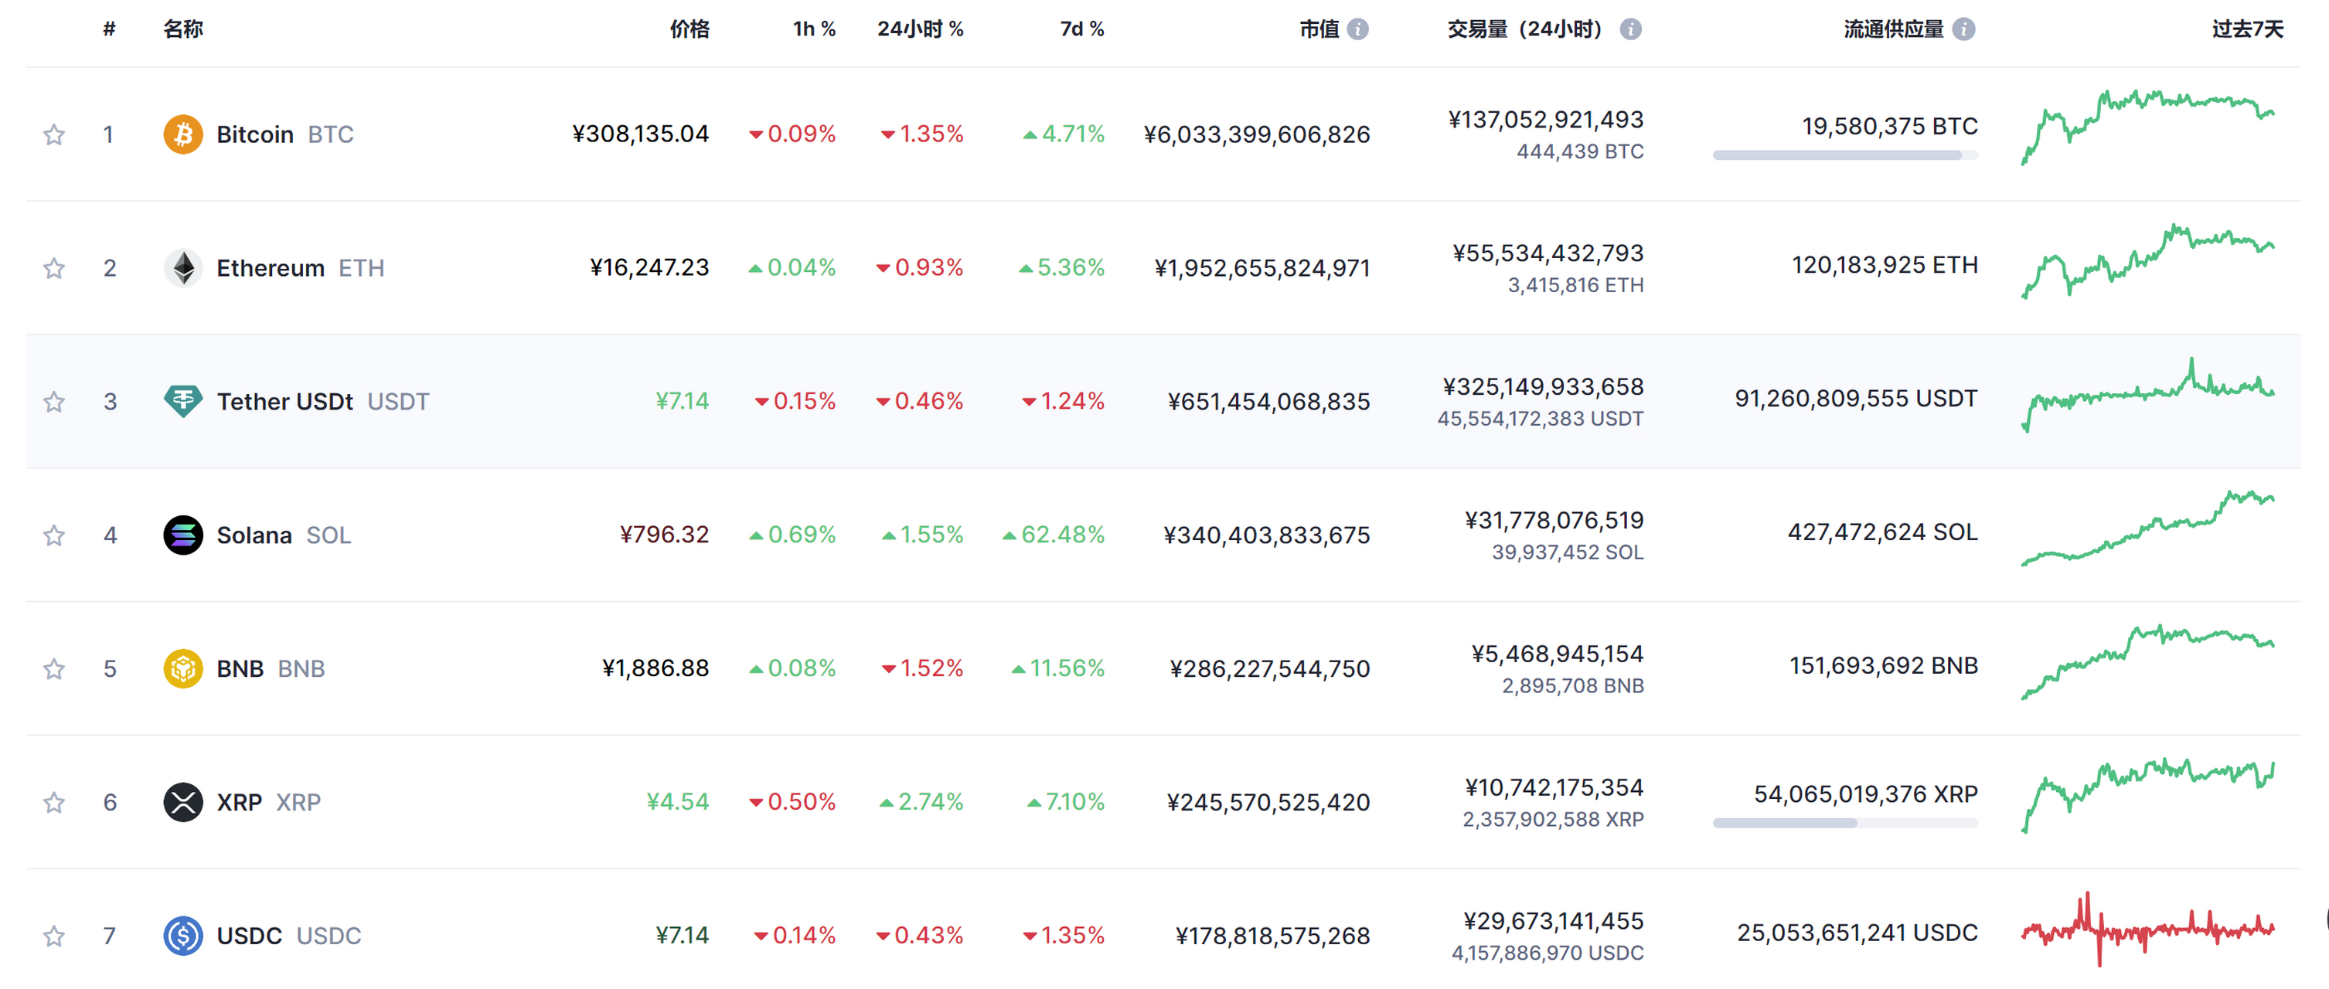Screen dimensions: 2329x989
Task: Sort table by # rank column
Action: pos(110,30)
